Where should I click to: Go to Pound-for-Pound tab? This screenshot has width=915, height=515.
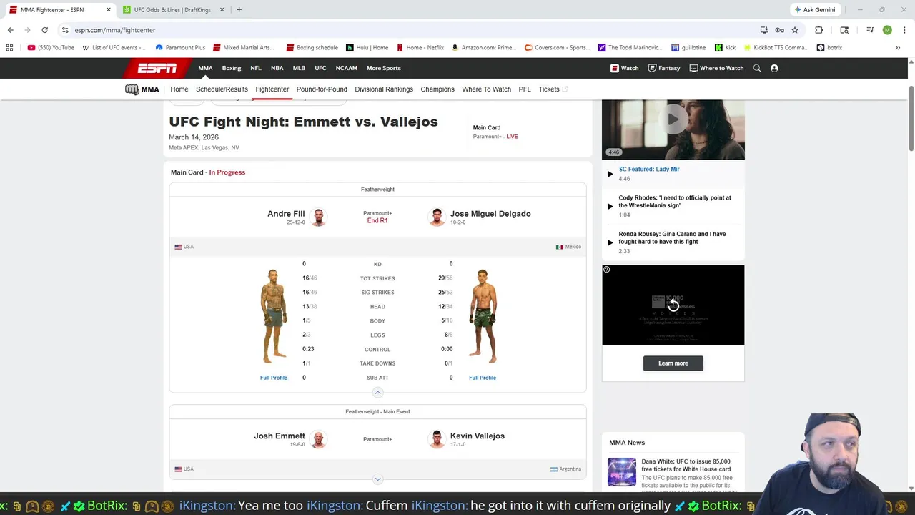(322, 89)
